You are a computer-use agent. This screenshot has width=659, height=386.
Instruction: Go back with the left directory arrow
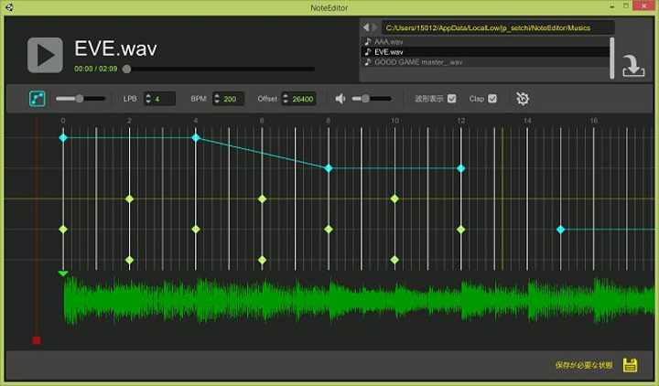click(x=365, y=28)
